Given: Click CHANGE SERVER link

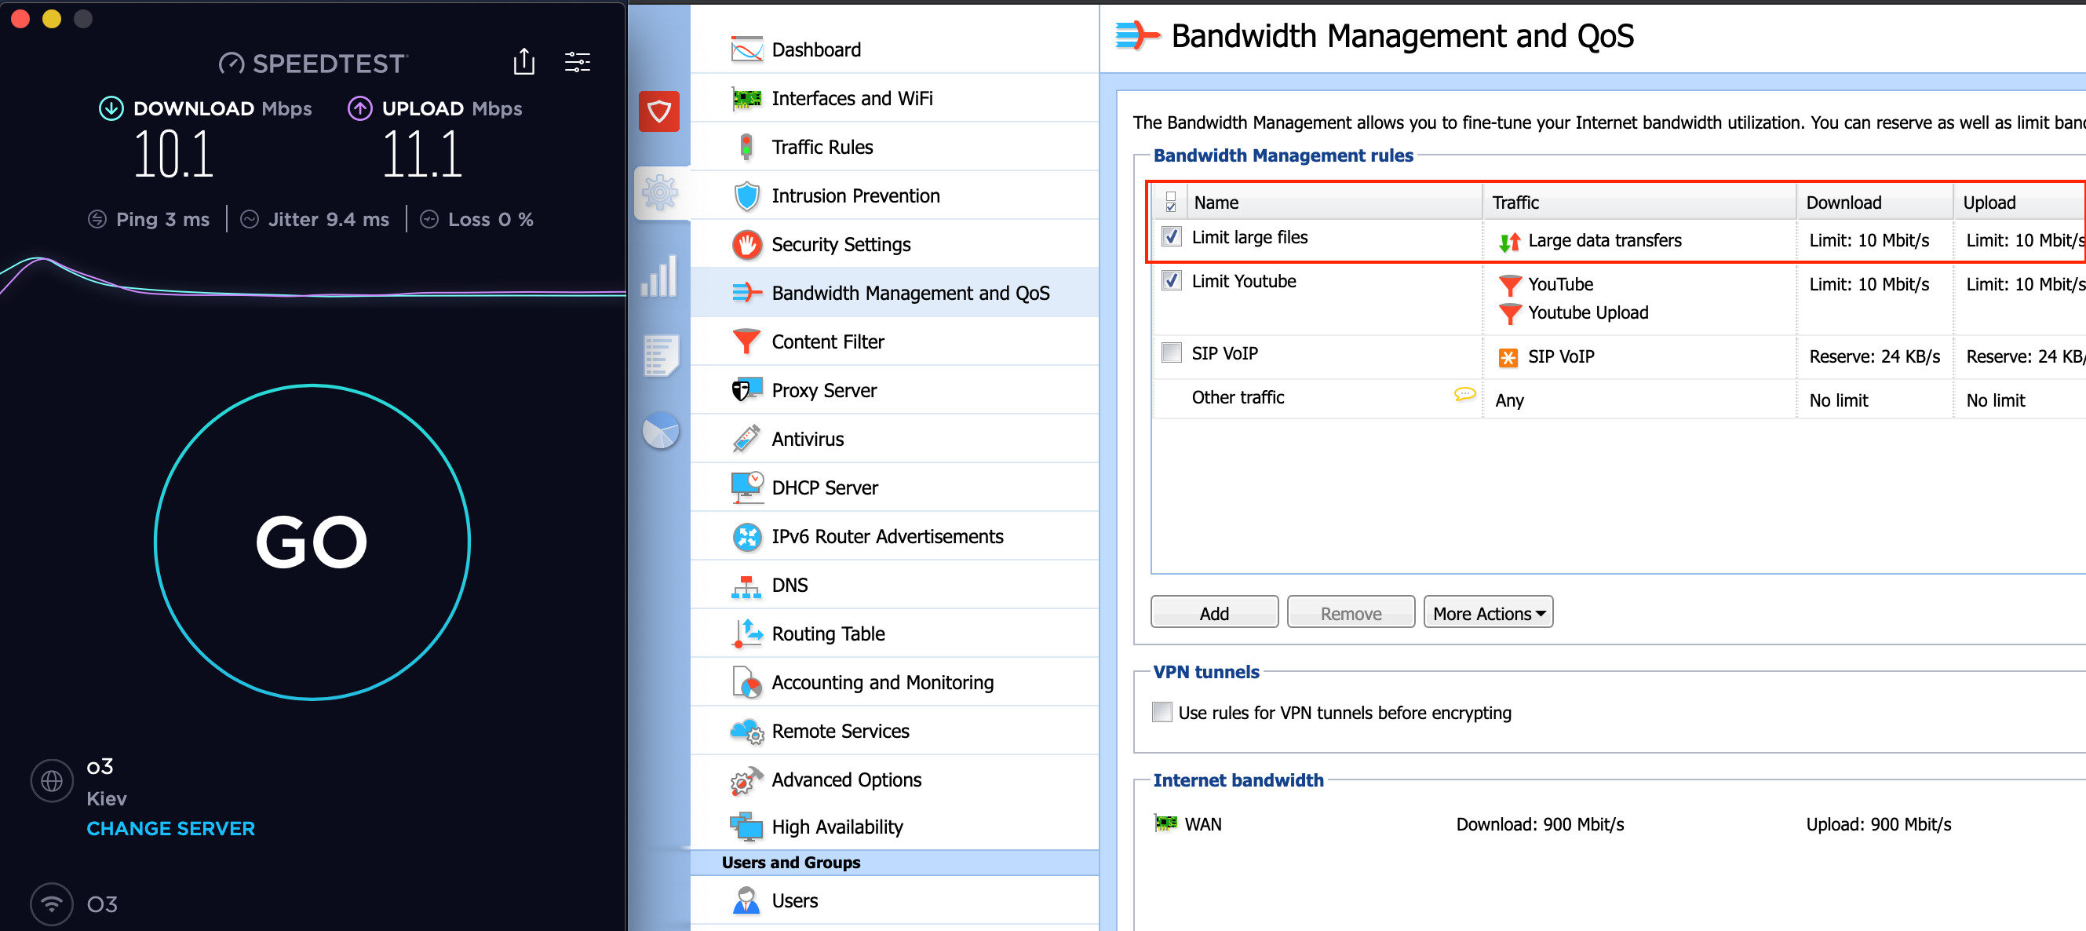Looking at the screenshot, I should pyautogui.click(x=170, y=828).
